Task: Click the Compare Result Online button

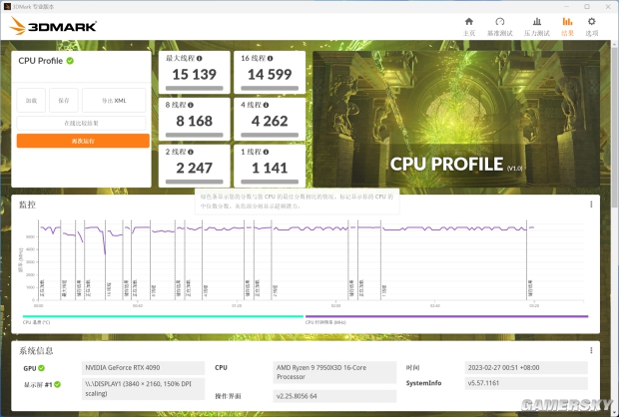Action: pyautogui.click(x=81, y=123)
